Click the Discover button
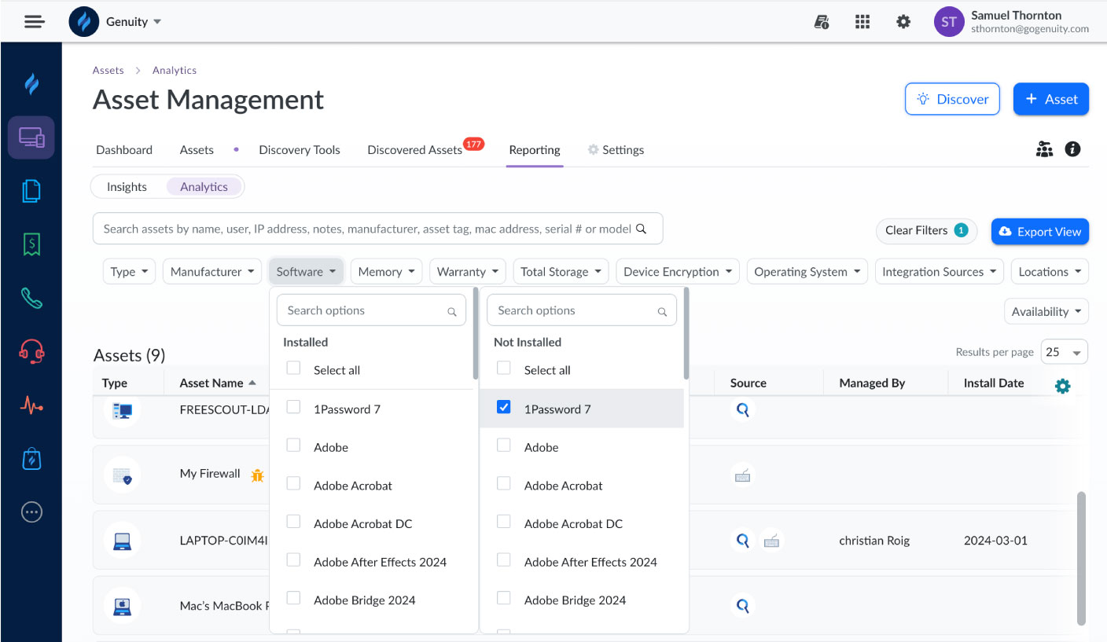Image resolution: width=1107 pixels, height=642 pixels. tap(952, 99)
